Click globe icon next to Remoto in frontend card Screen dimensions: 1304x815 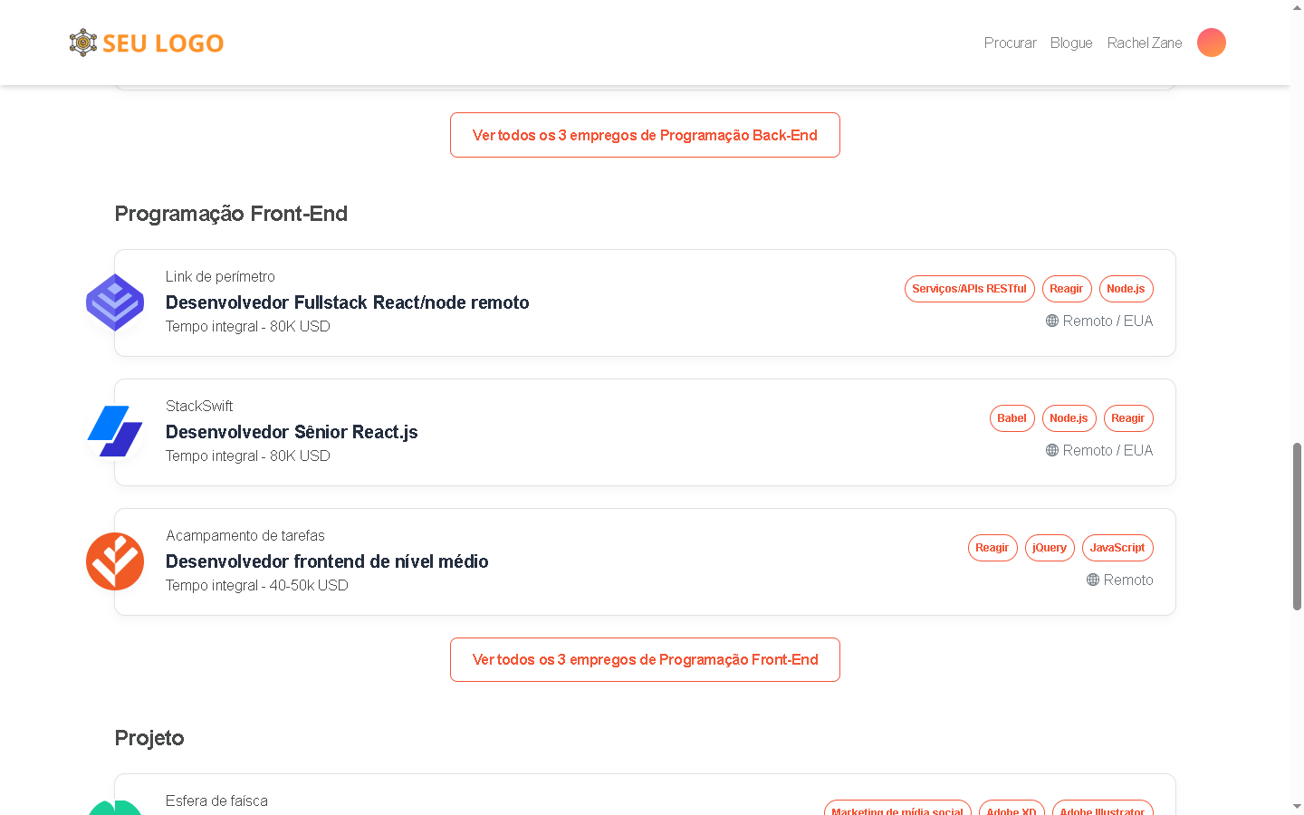click(x=1092, y=580)
